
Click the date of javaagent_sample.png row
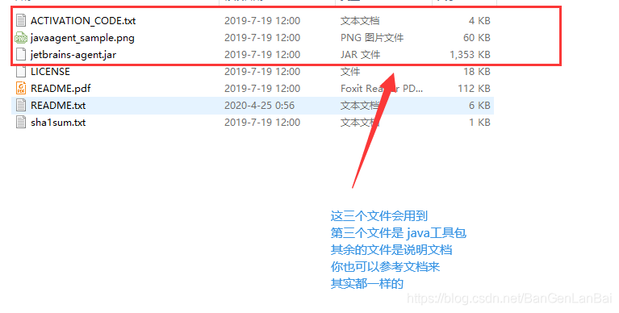[262, 38]
